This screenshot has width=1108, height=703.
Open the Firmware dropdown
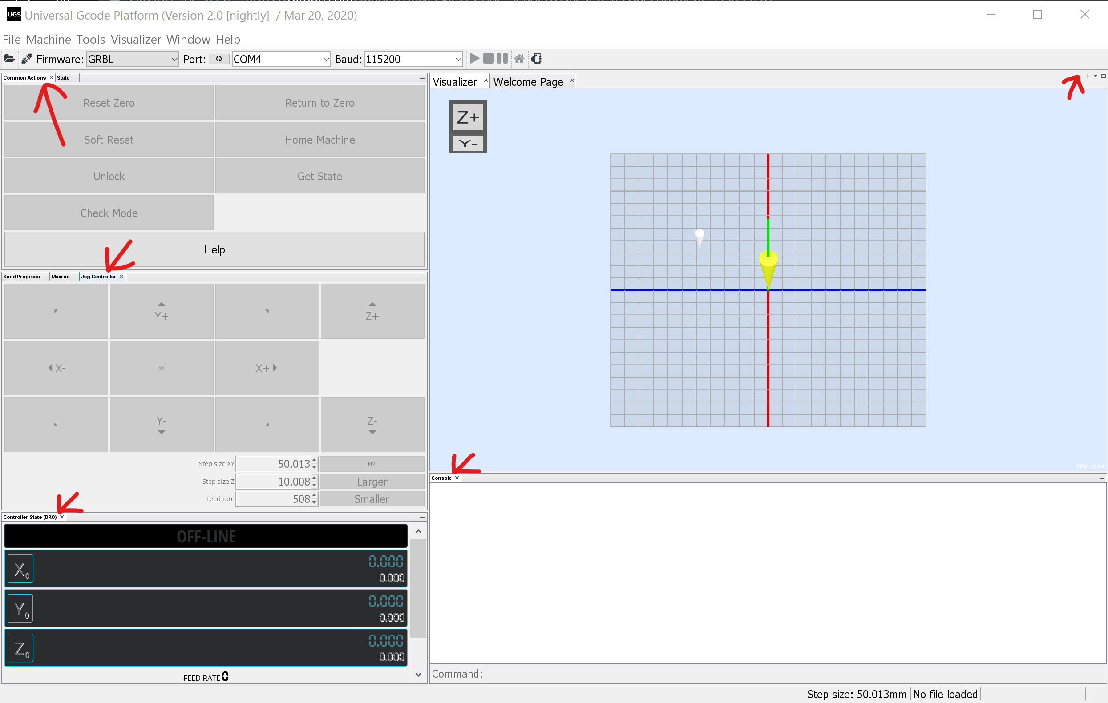pyautogui.click(x=174, y=59)
